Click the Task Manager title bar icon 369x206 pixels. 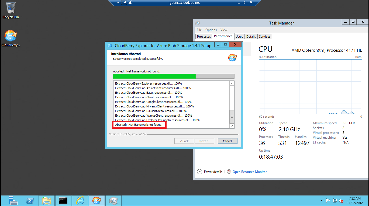click(x=198, y=23)
